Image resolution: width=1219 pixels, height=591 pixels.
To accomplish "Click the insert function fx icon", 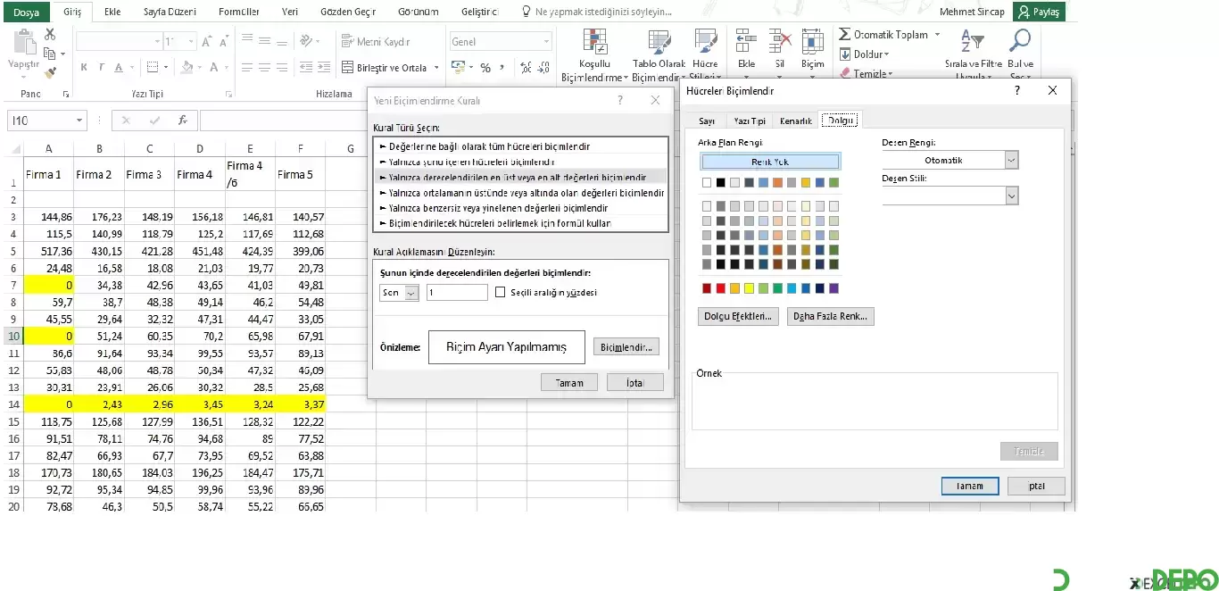I will tap(183, 121).
